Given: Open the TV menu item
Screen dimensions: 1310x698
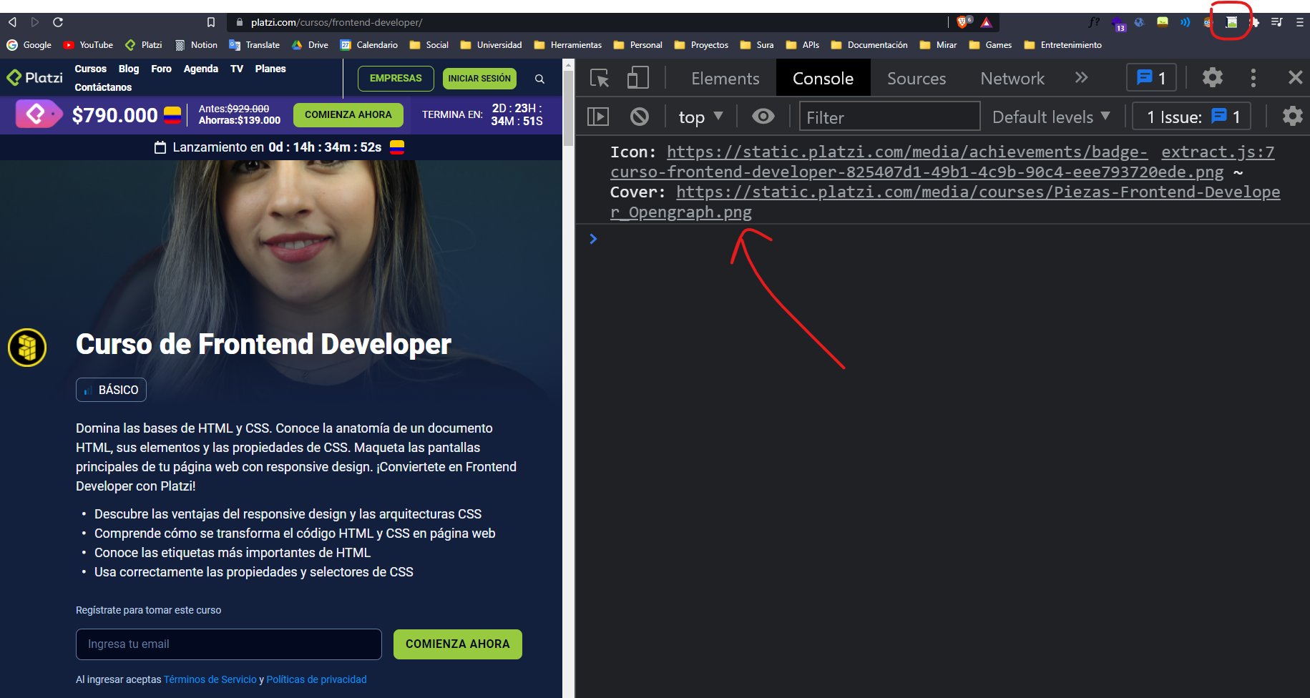Looking at the screenshot, I should pos(237,69).
